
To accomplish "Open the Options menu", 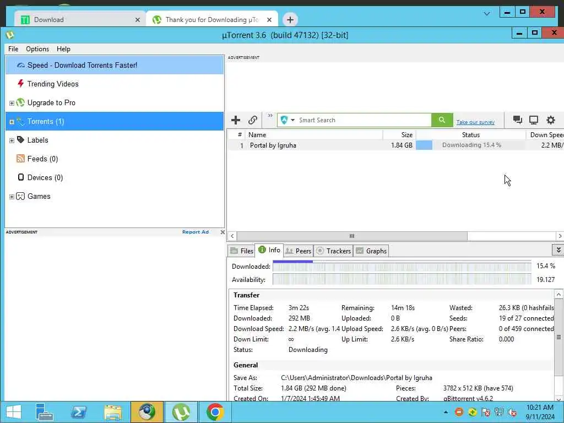I will [37, 49].
